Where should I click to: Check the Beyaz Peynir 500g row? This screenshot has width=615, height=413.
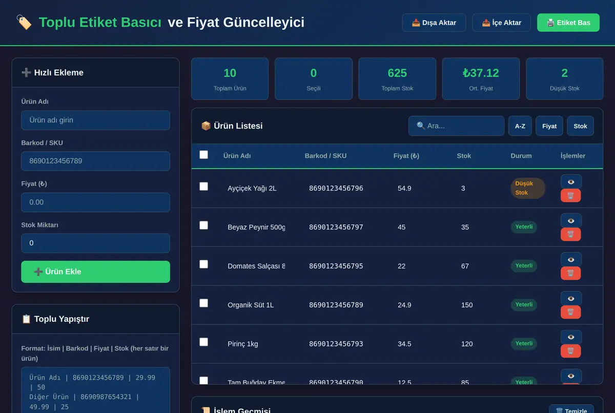pyautogui.click(x=203, y=225)
